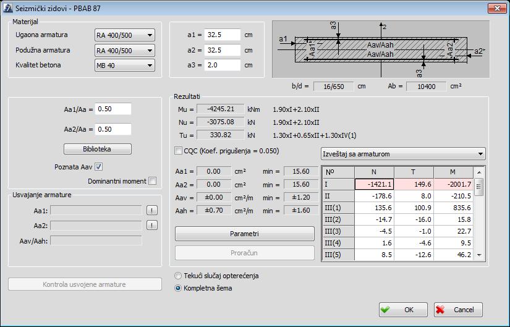
Task: Click the Mu result value -4245.21
Action: point(221,109)
